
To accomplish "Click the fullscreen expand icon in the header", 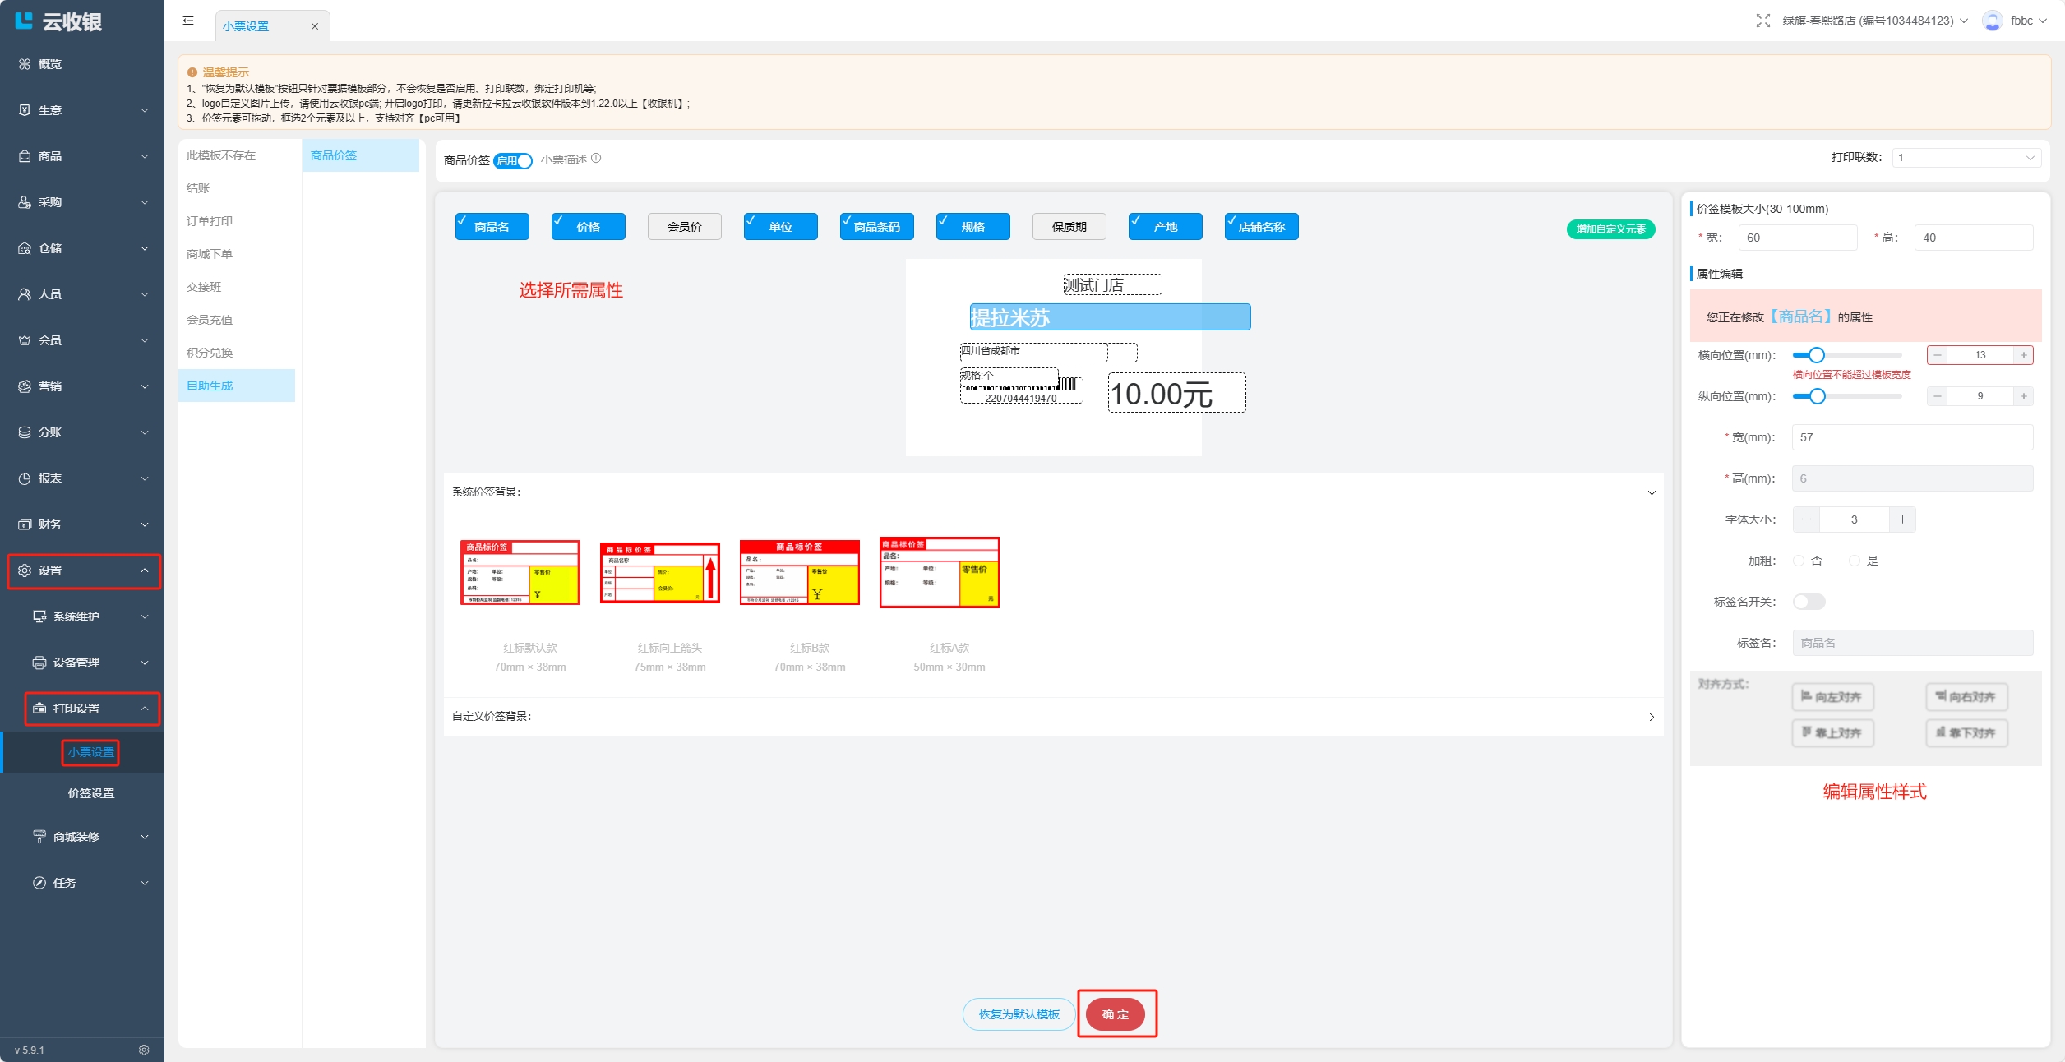I will click(1762, 21).
